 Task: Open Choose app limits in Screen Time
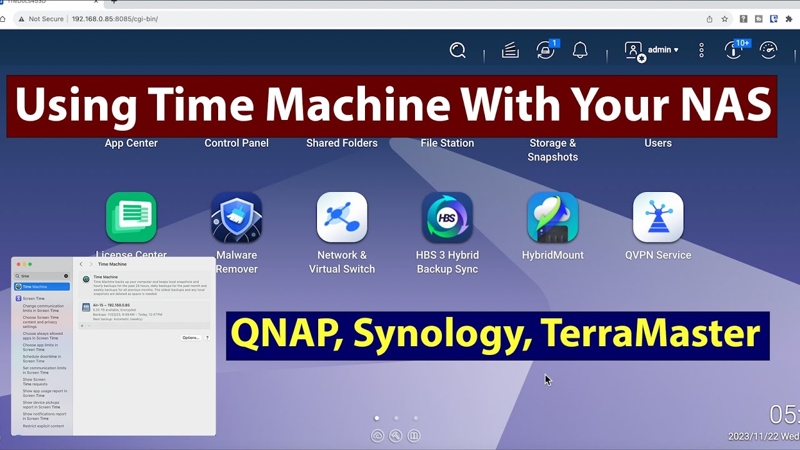click(x=40, y=347)
